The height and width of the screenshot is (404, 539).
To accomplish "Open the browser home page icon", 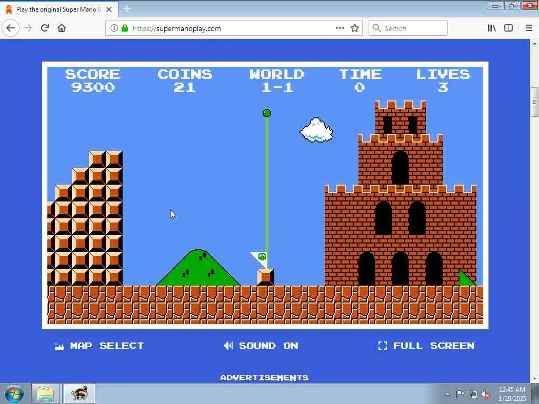I will (62, 28).
